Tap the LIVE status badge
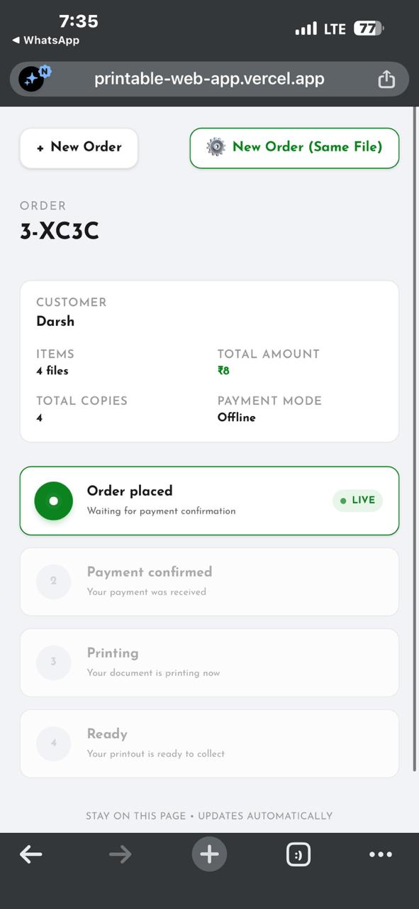419x909 pixels. point(357,500)
